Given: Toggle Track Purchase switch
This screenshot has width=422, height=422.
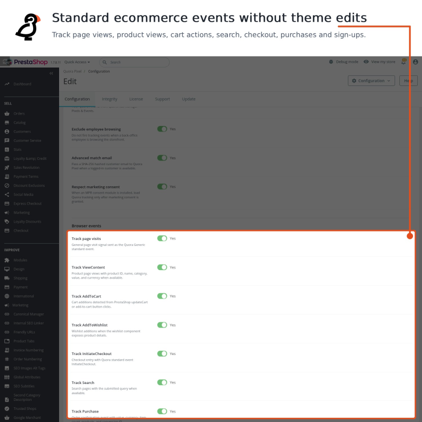Looking at the screenshot, I should tap(162, 411).
